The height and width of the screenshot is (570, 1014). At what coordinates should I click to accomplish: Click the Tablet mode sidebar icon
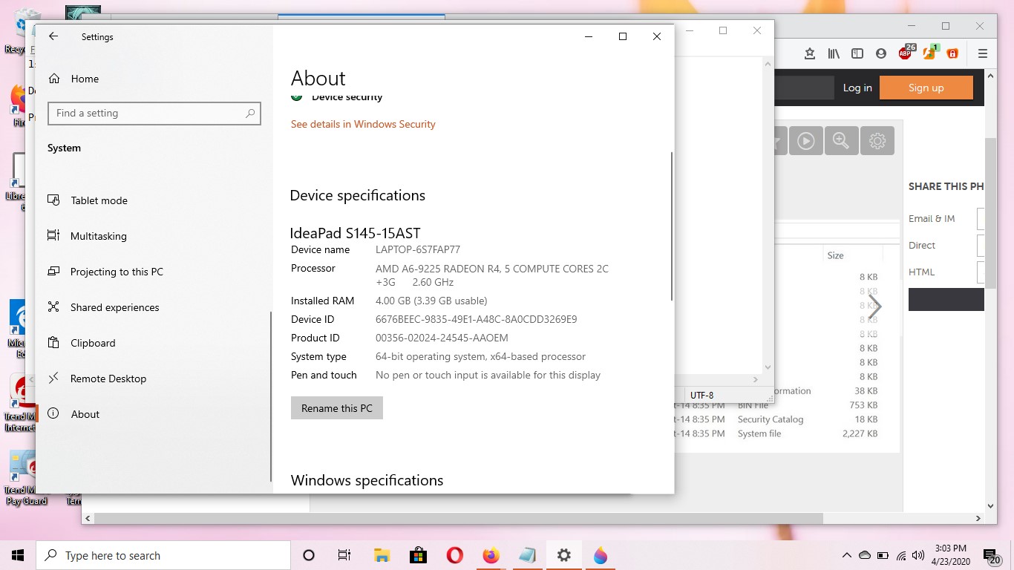[53, 200]
